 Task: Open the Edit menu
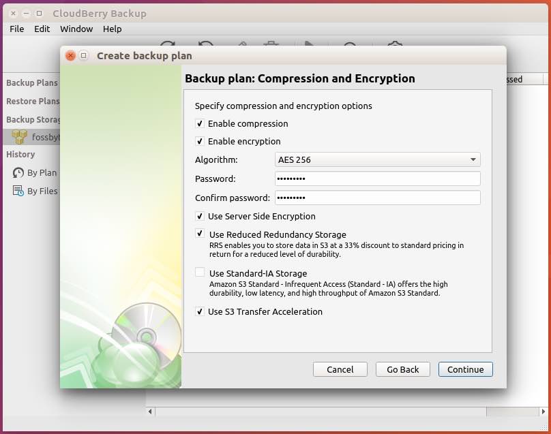42,29
